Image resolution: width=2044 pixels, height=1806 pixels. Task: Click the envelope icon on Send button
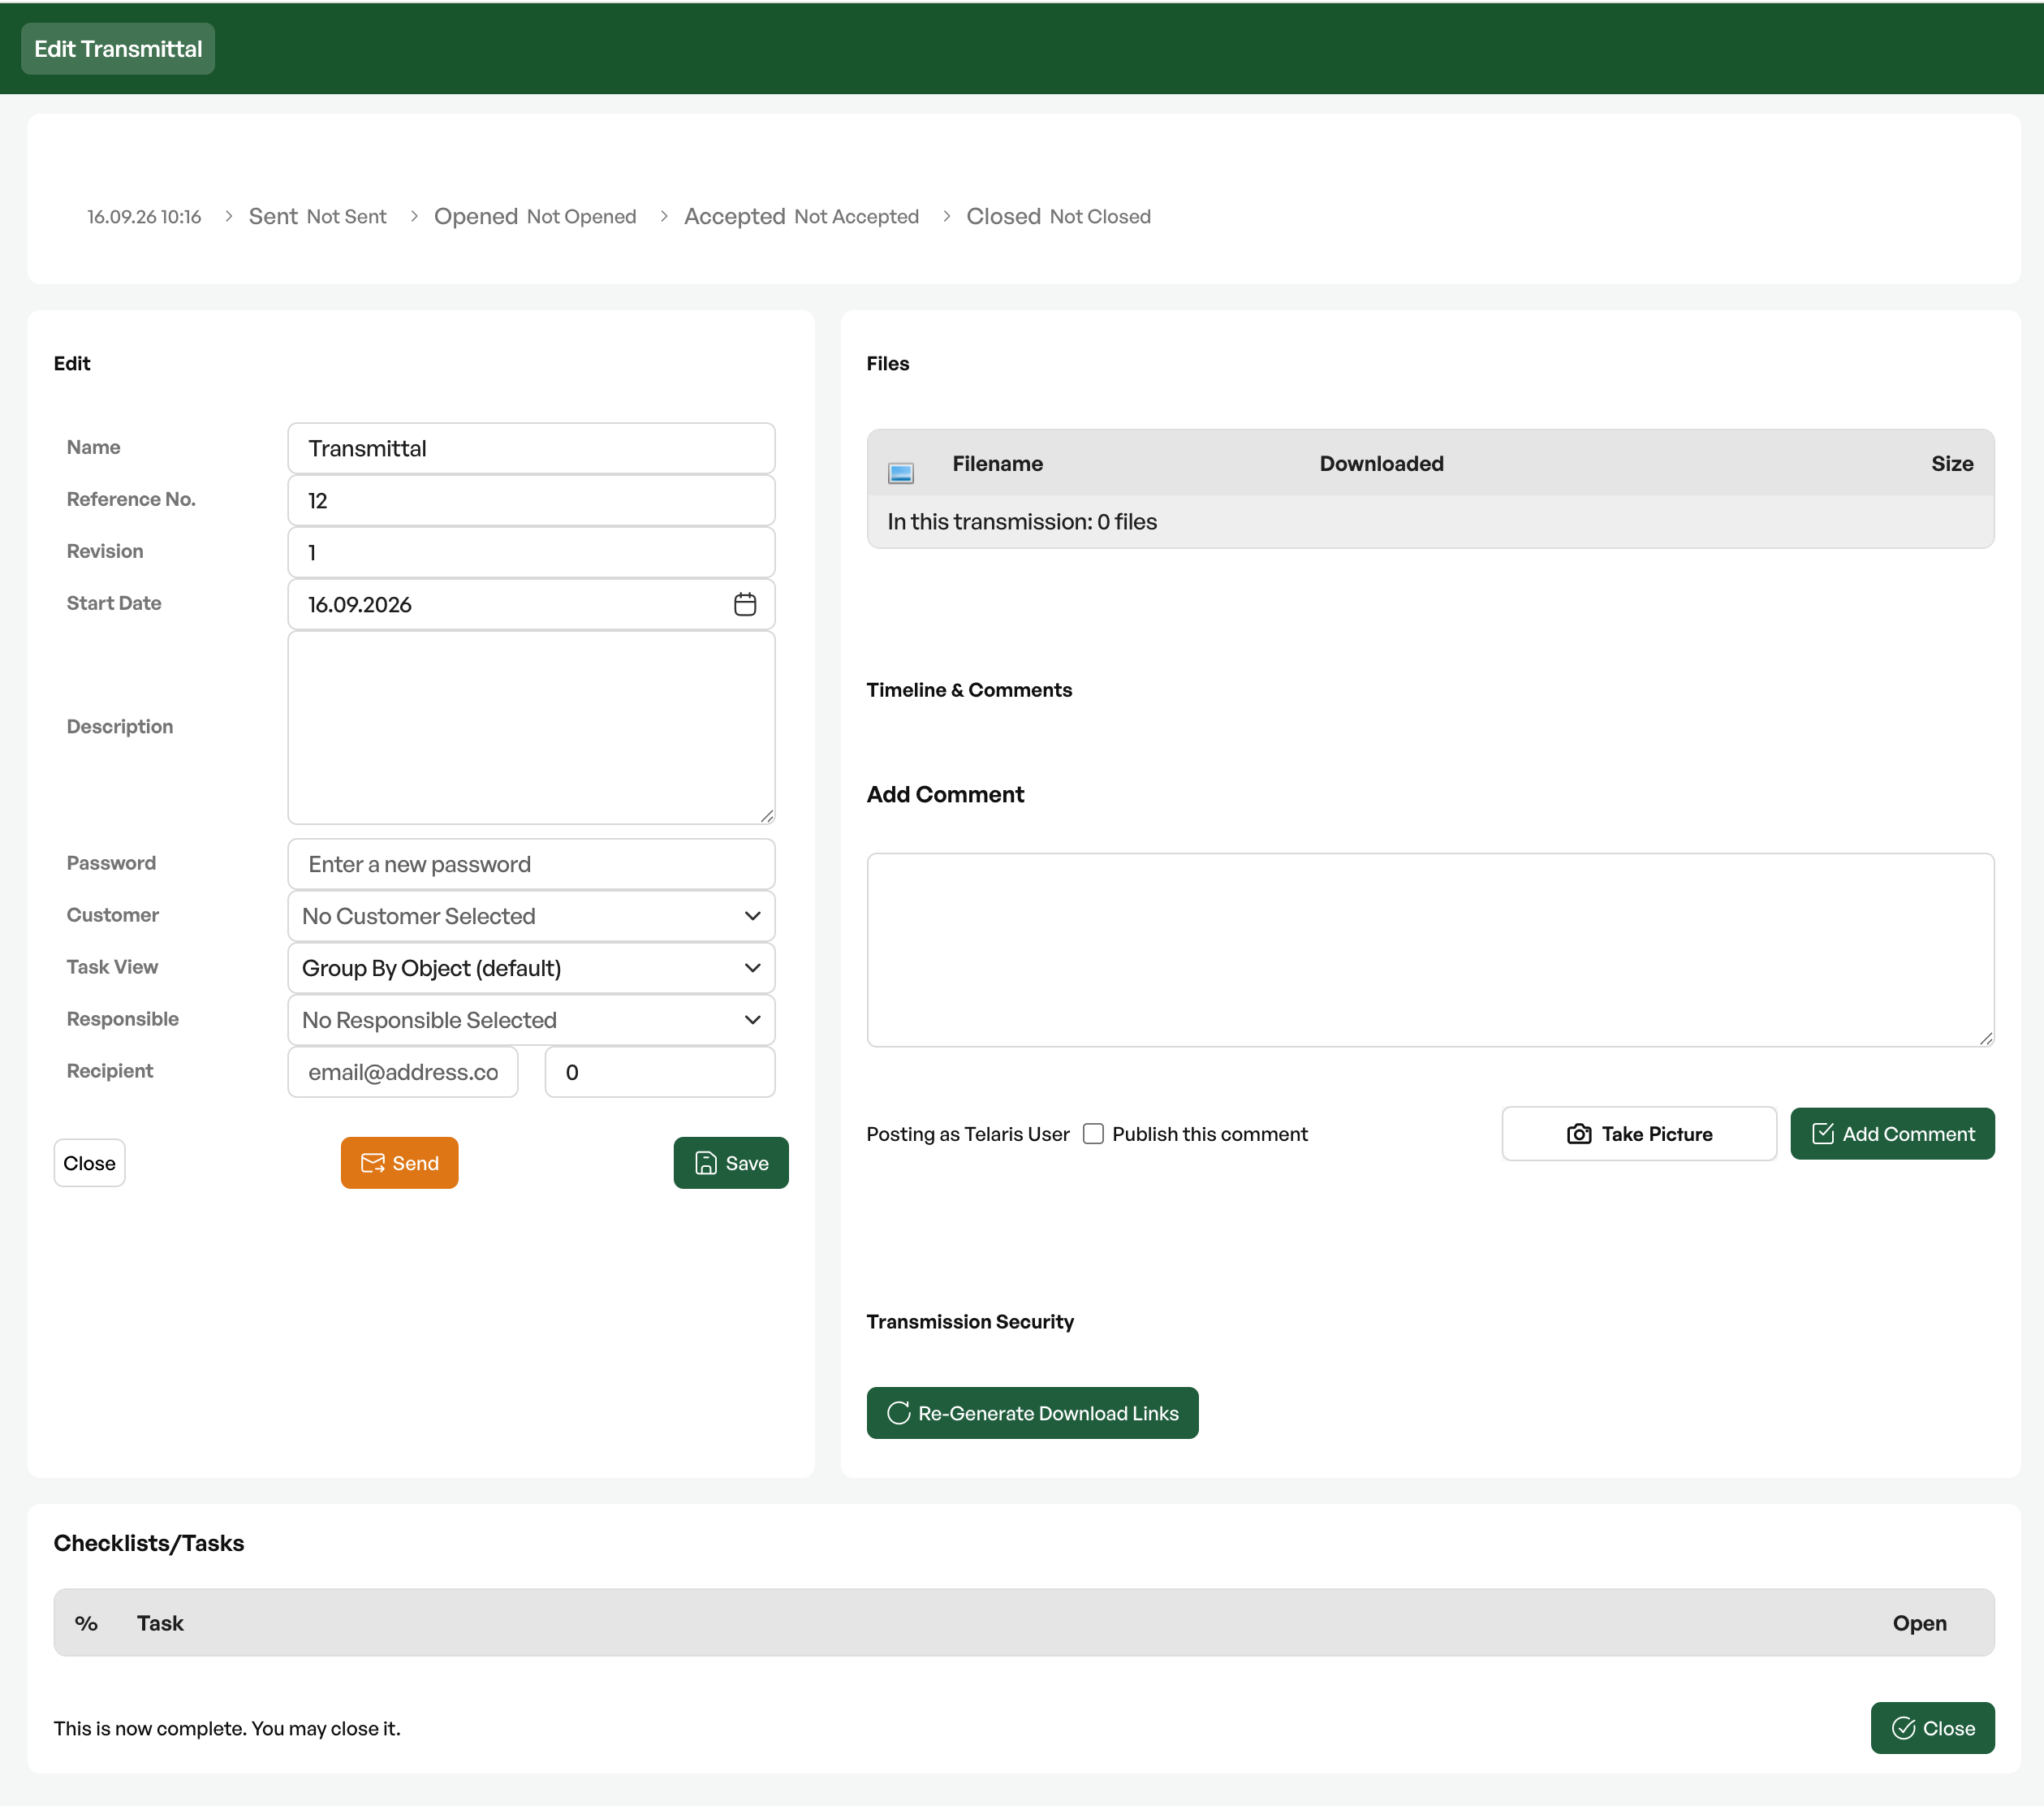point(373,1163)
